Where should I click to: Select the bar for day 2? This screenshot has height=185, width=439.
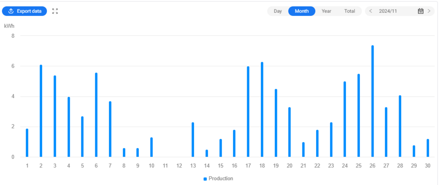41,111
